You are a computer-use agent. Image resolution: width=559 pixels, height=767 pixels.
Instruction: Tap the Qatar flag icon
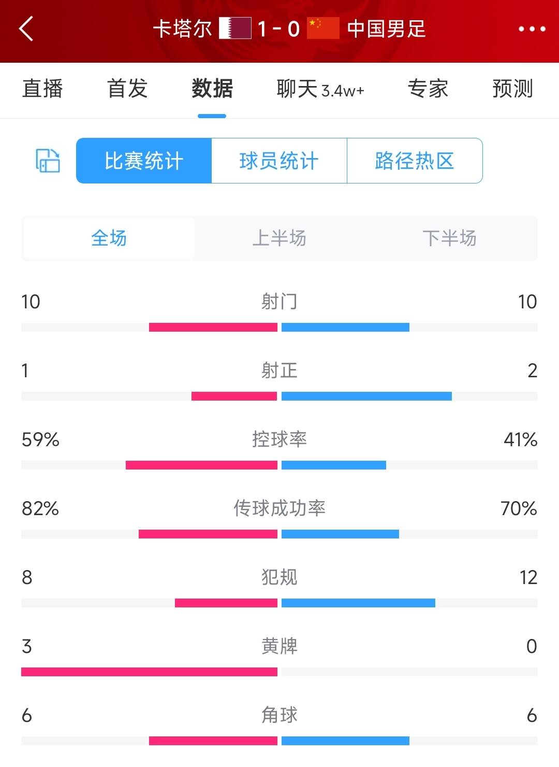pyautogui.click(x=235, y=29)
